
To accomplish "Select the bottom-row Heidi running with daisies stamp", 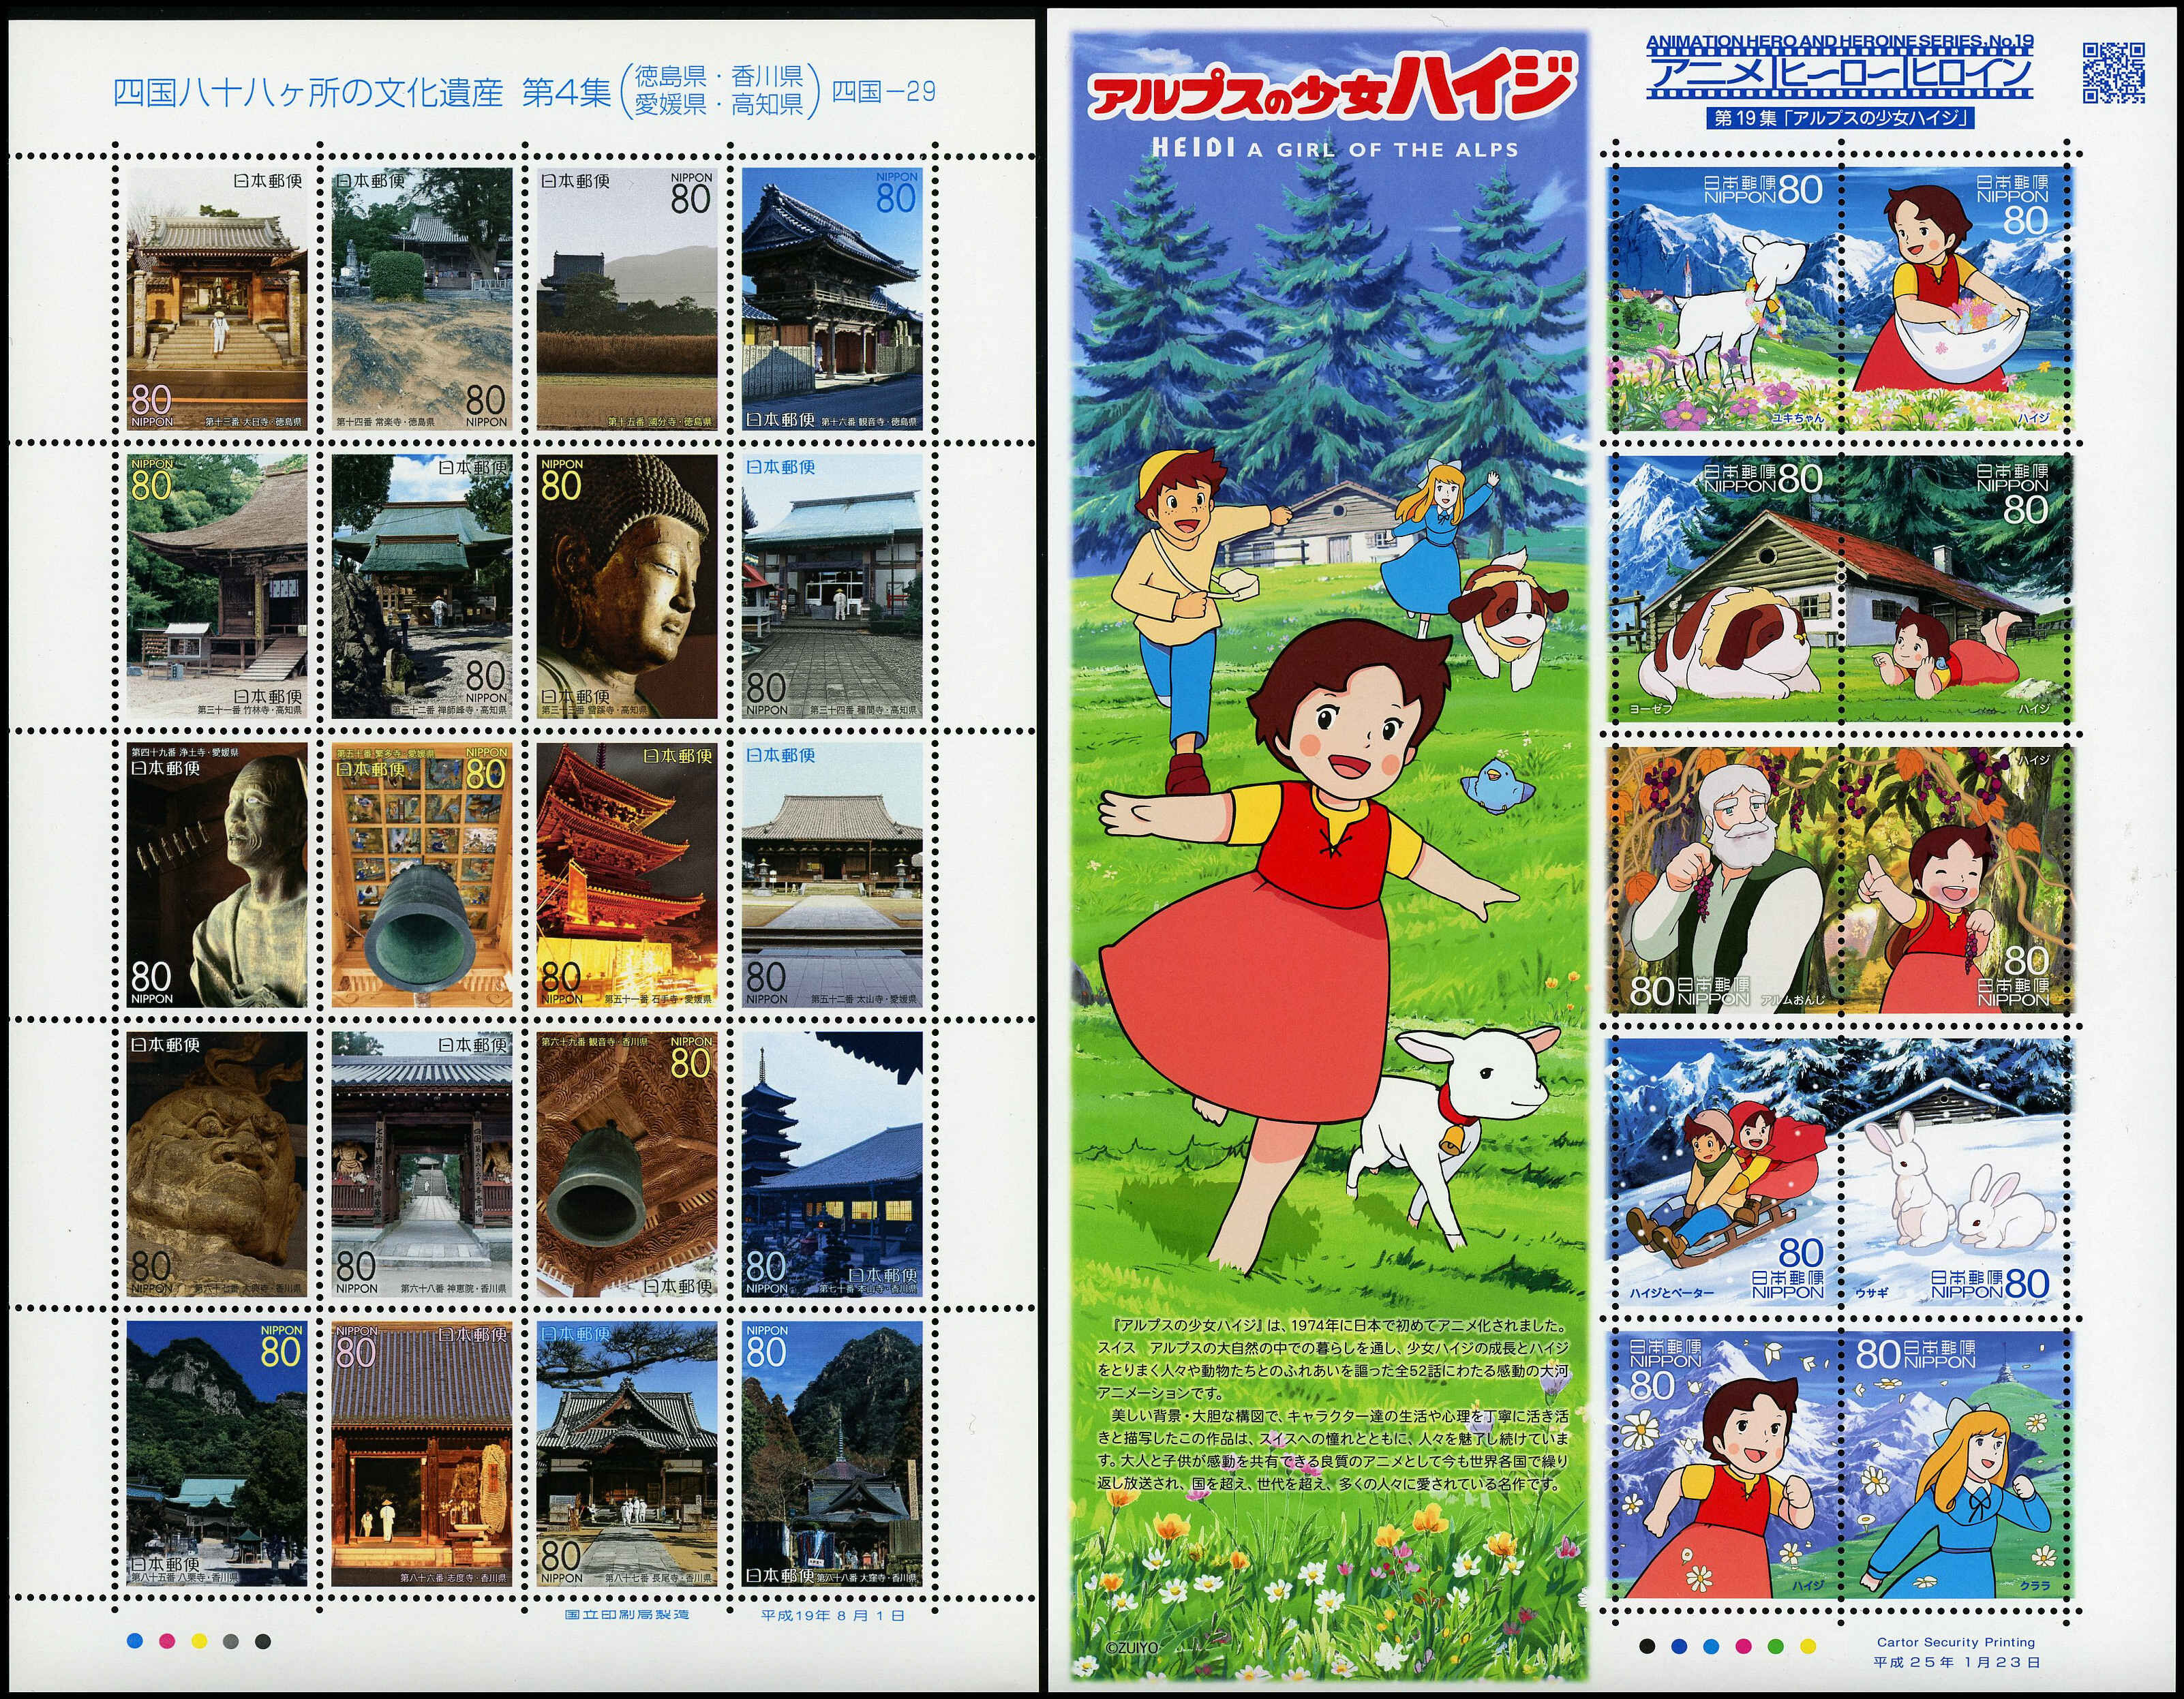I will pyautogui.click(x=1724, y=1463).
